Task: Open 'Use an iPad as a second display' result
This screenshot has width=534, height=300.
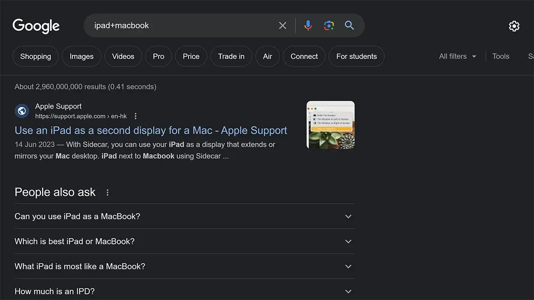Action: click(151, 130)
